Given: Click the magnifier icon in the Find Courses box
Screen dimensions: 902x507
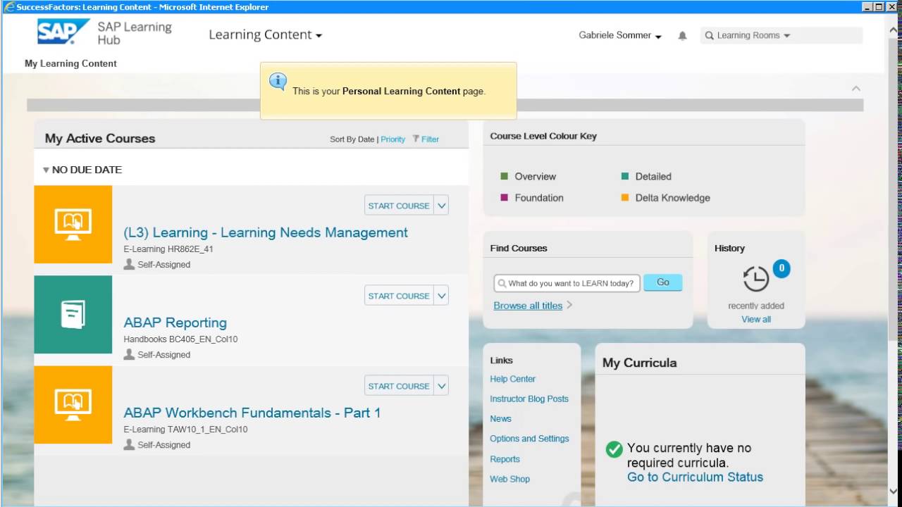Looking at the screenshot, I should pos(502,284).
